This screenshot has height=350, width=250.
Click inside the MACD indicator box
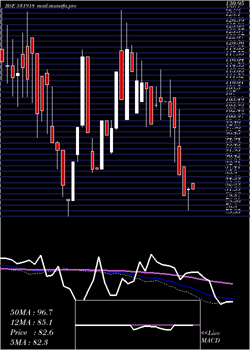137,325
